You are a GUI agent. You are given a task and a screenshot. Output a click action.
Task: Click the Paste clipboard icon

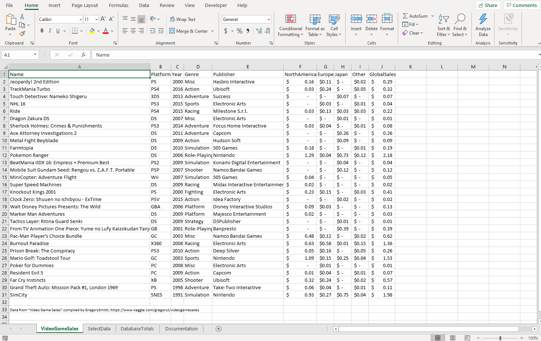[10, 19]
